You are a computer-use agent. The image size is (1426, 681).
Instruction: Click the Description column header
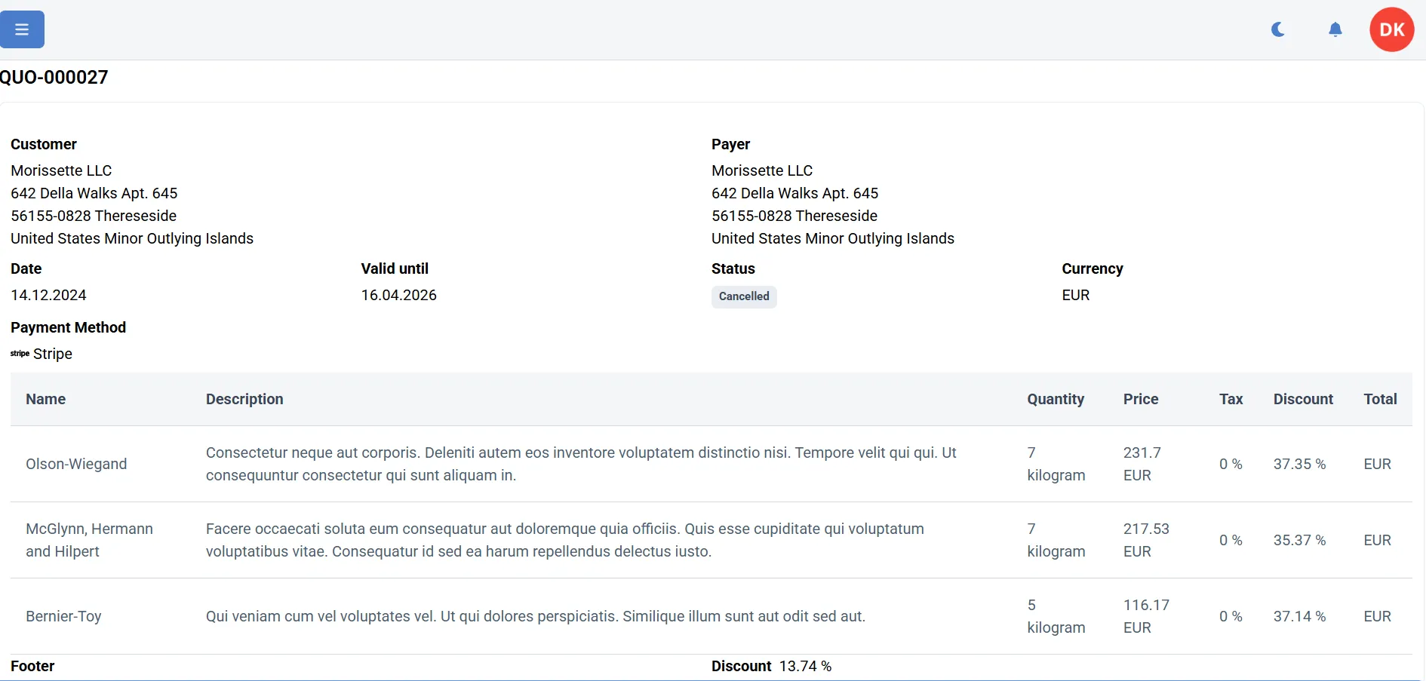coord(244,399)
